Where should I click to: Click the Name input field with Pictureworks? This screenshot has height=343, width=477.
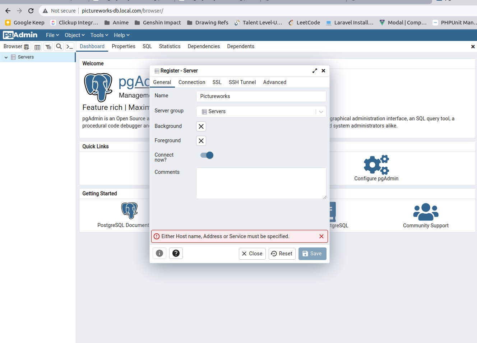click(261, 96)
